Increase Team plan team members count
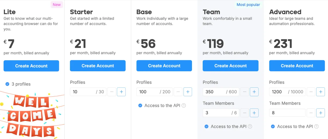 tap(254, 113)
